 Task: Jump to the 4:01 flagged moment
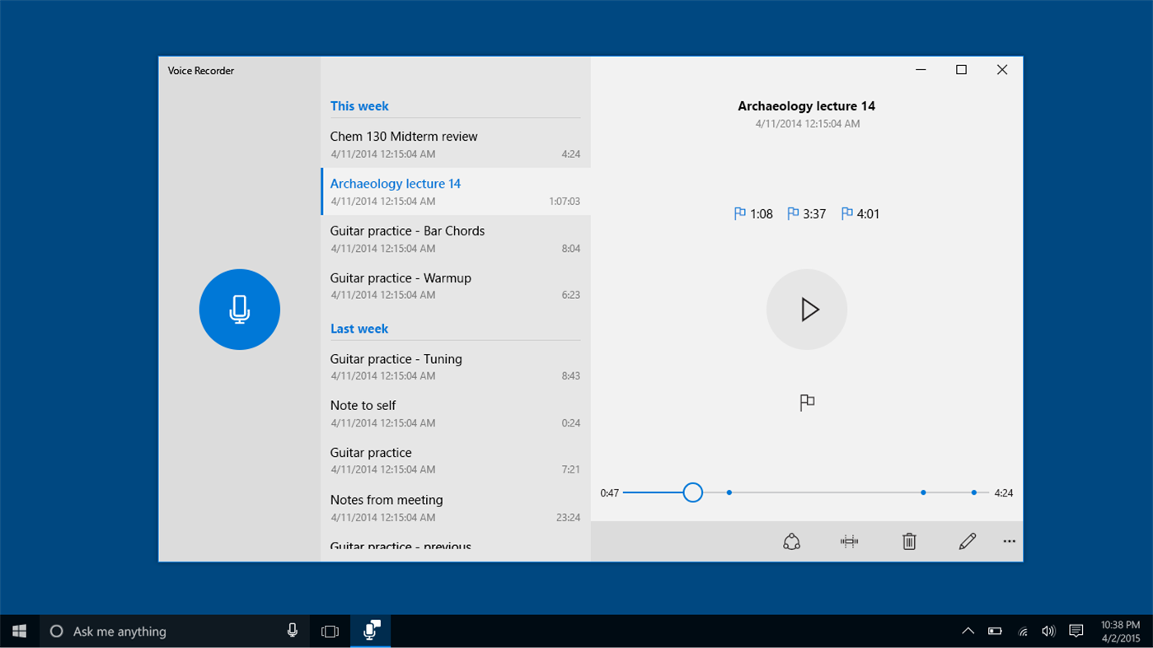point(860,213)
